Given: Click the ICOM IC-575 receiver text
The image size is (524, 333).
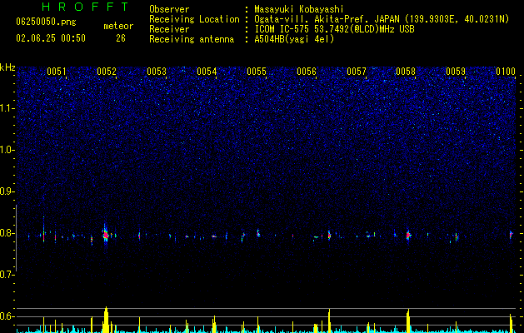Looking at the screenshot, I should (x=334, y=29).
